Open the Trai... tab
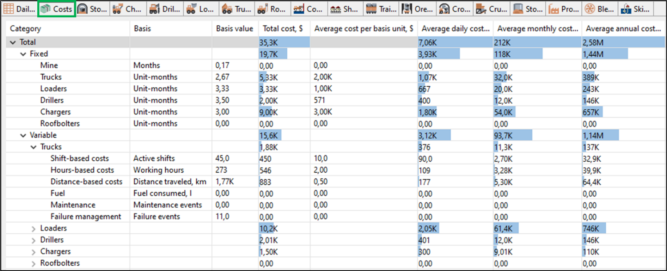The image size is (667, 271). (x=381, y=9)
